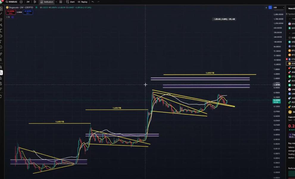The image size is (295, 179).
Task: Click the middle 1.618 FIB label
Action: [117, 108]
